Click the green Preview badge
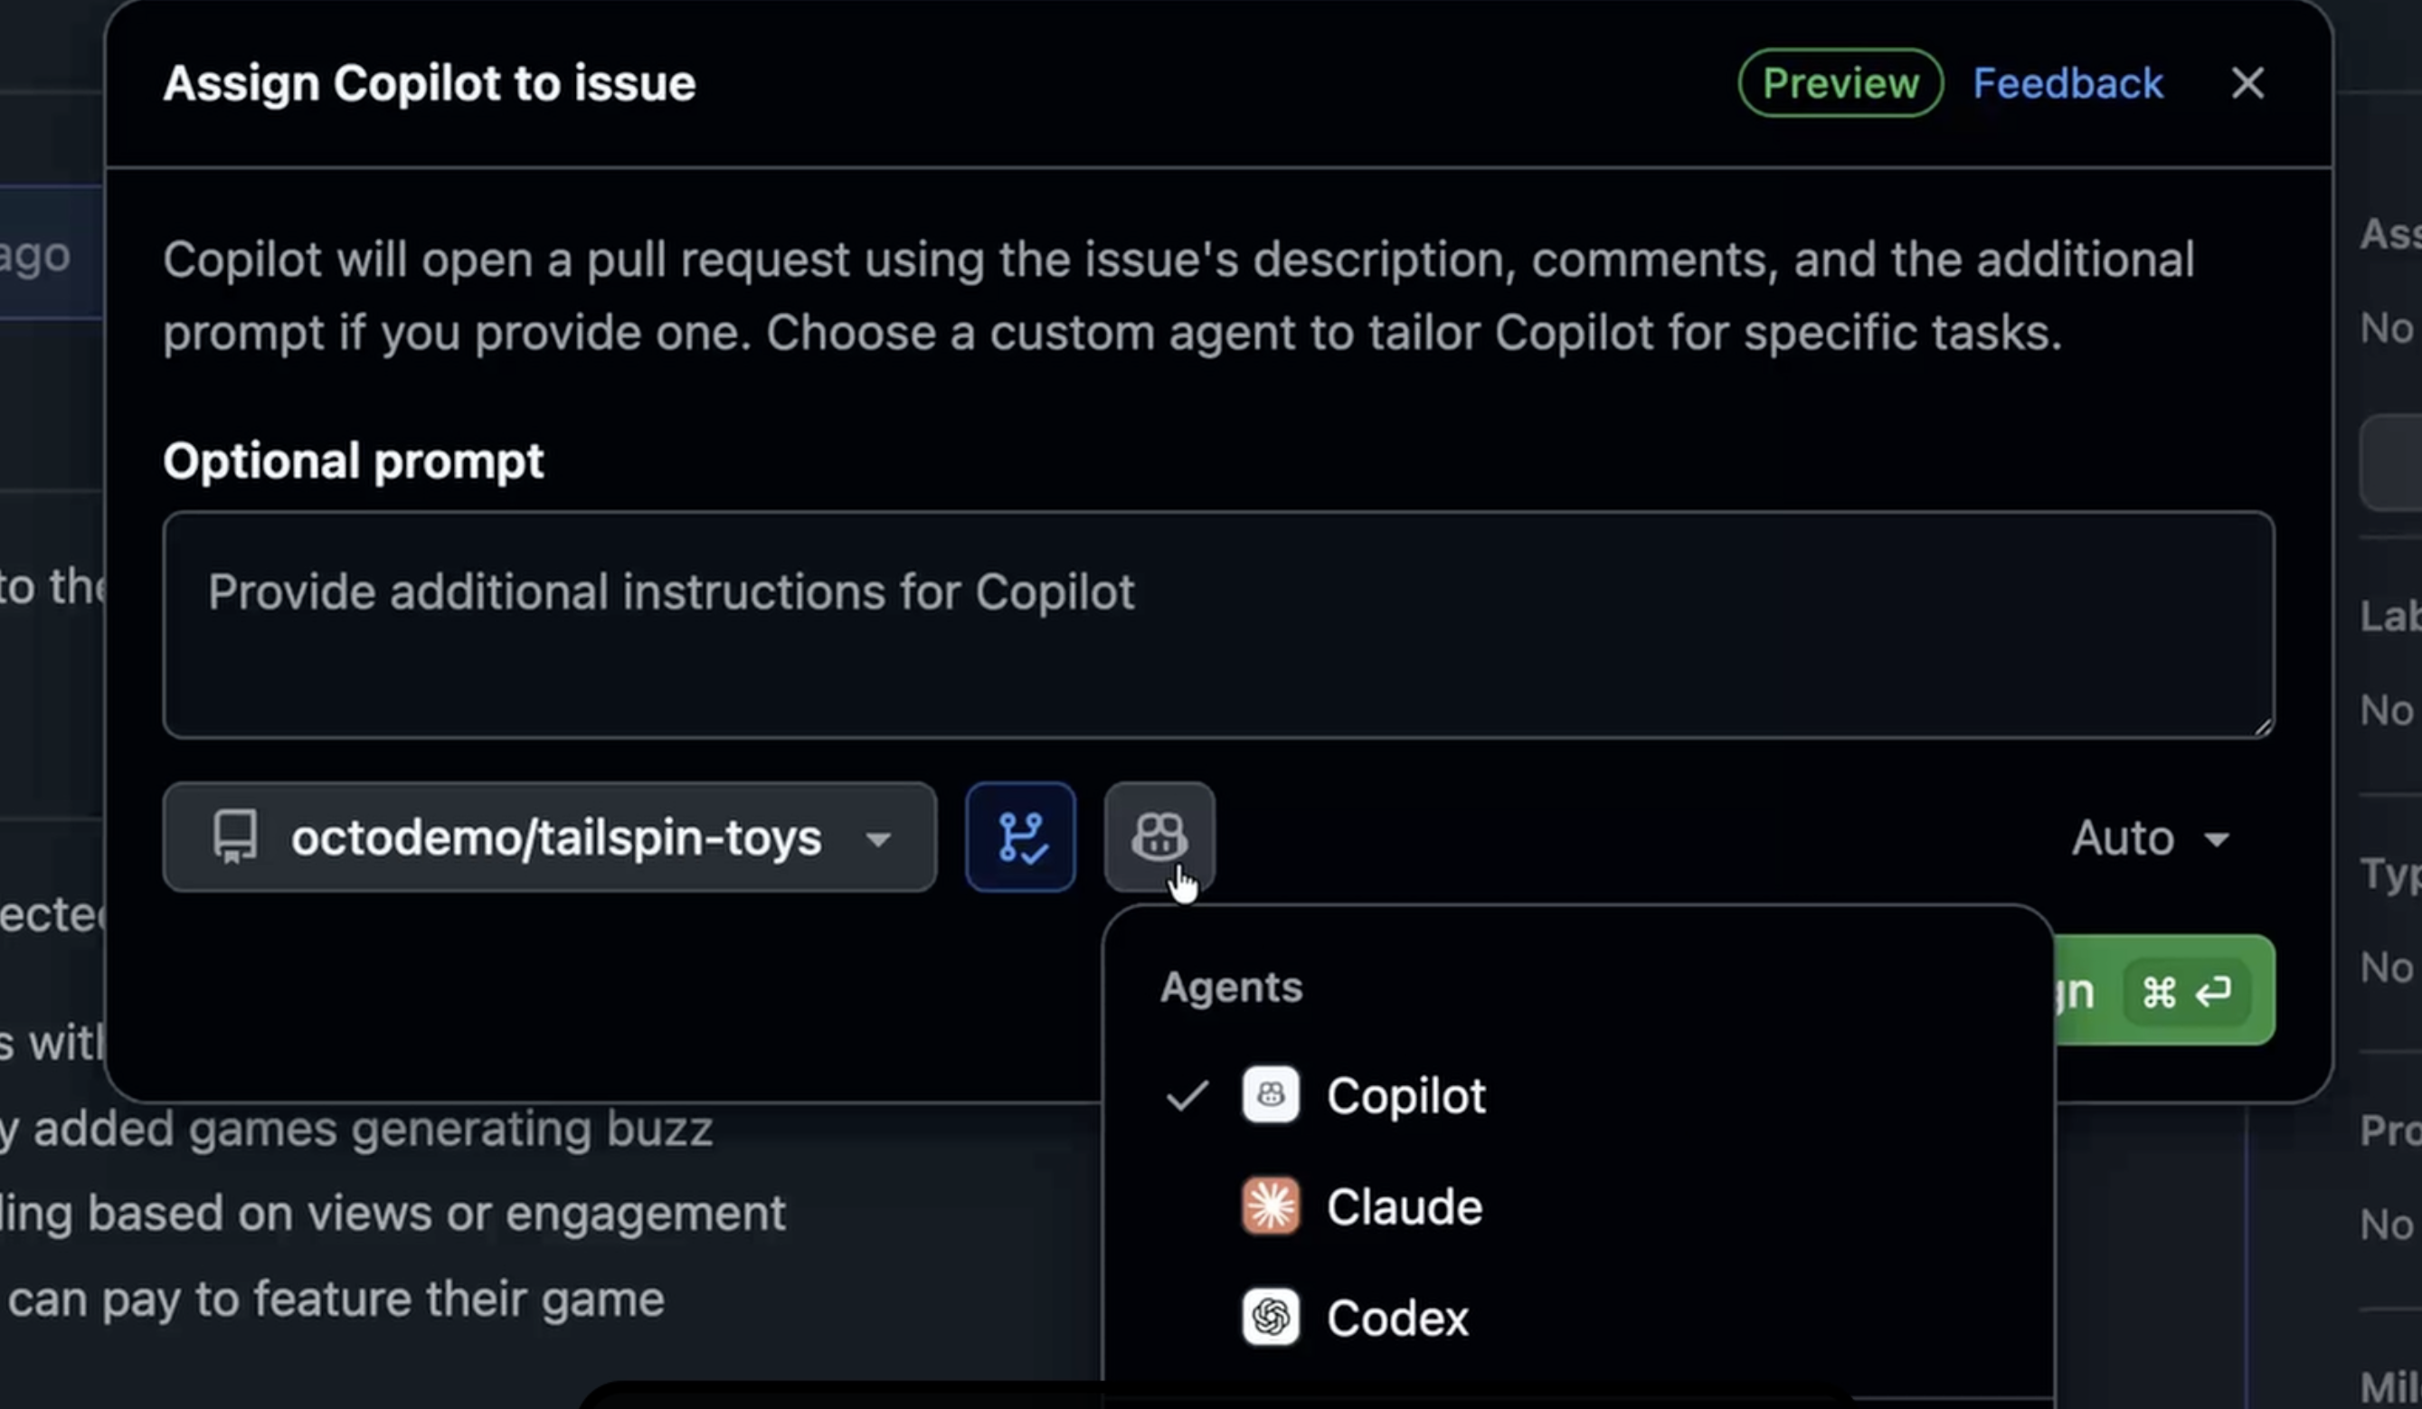The width and height of the screenshot is (2422, 1409). [x=1840, y=83]
